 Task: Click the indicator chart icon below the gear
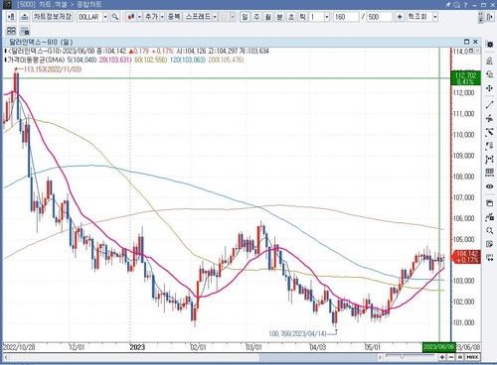(489, 61)
